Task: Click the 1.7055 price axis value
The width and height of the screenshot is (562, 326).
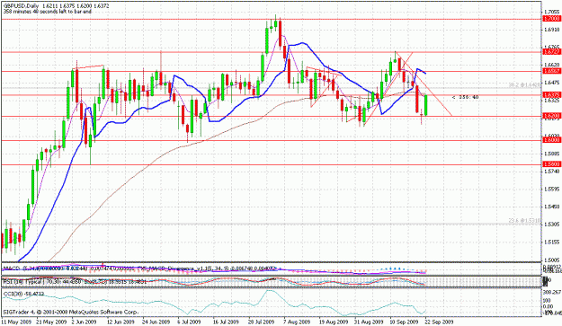Action: (552, 12)
